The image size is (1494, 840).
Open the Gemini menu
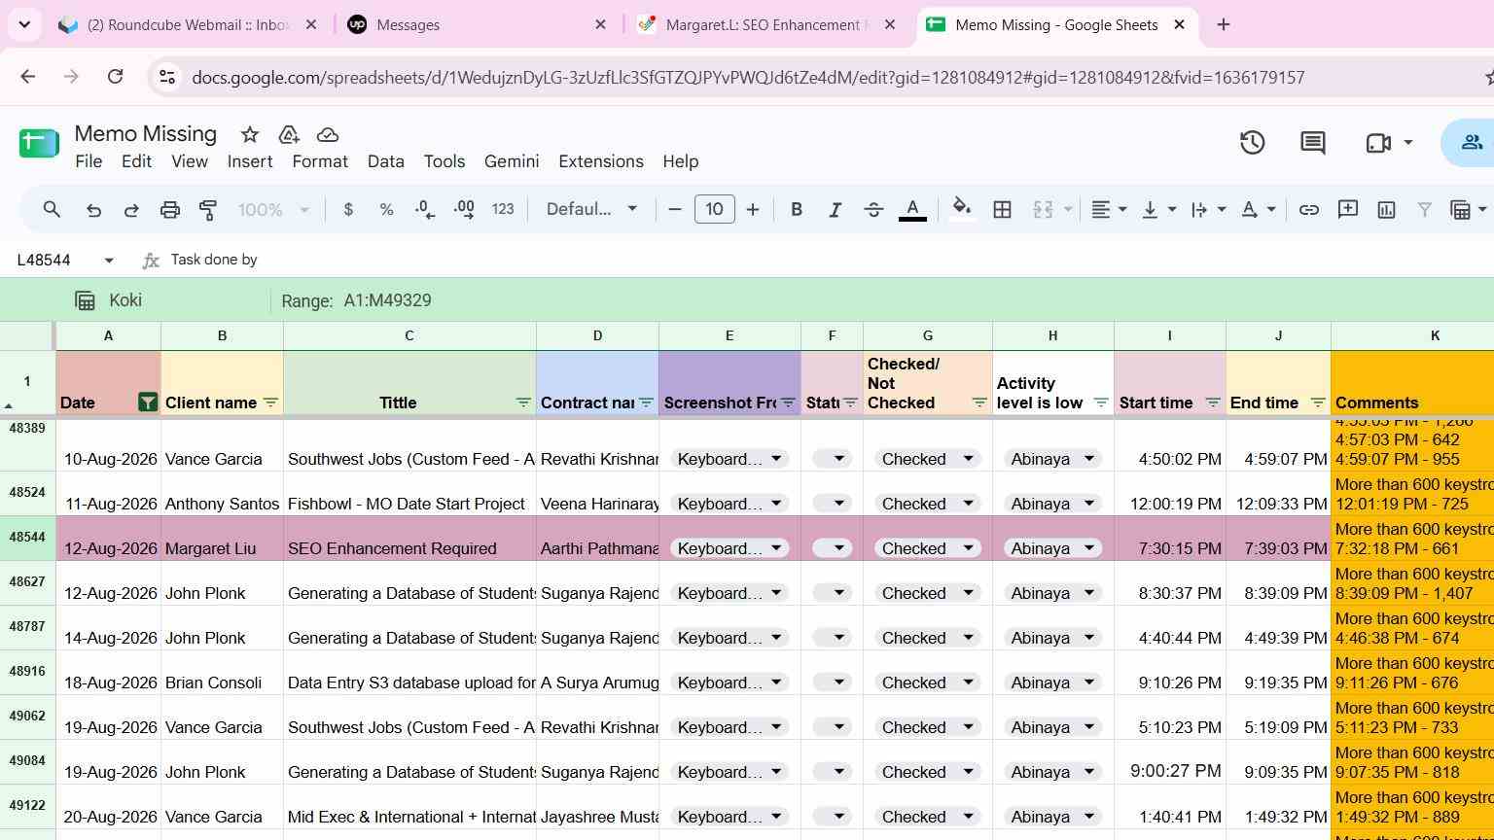[x=512, y=161]
